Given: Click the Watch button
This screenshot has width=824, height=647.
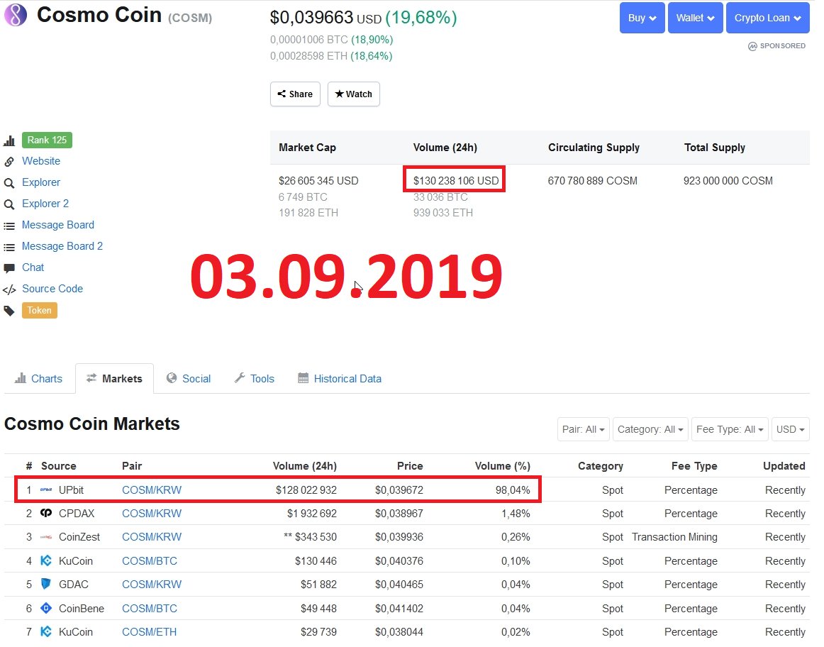Looking at the screenshot, I should [x=354, y=94].
